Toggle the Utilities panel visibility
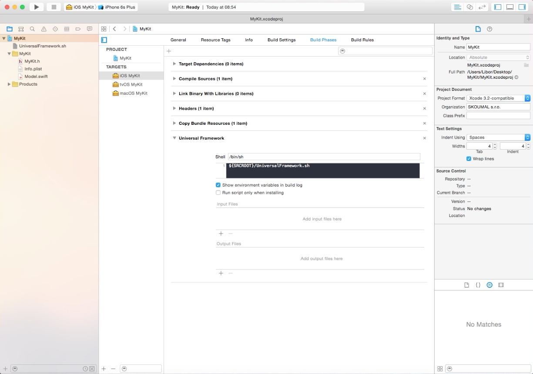Image resolution: width=533 pixels, height=374 pixels. tap(522, 7)
